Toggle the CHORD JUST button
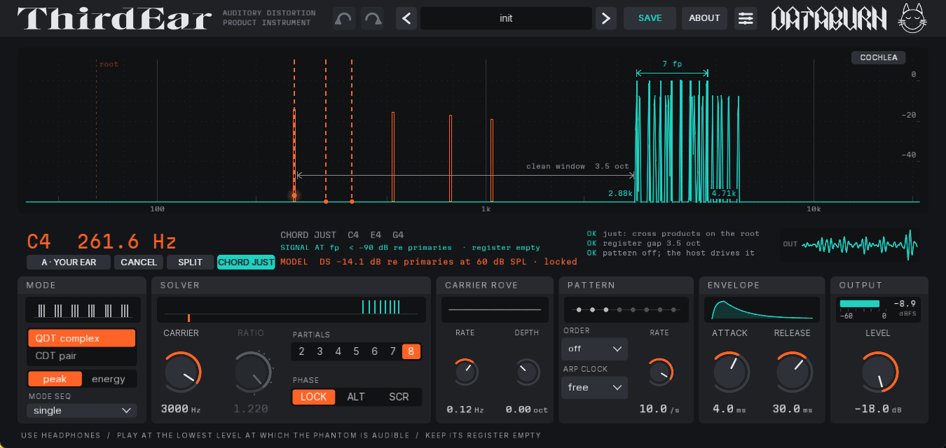This screenshot has height=448, width=946. tap(246, 262)
